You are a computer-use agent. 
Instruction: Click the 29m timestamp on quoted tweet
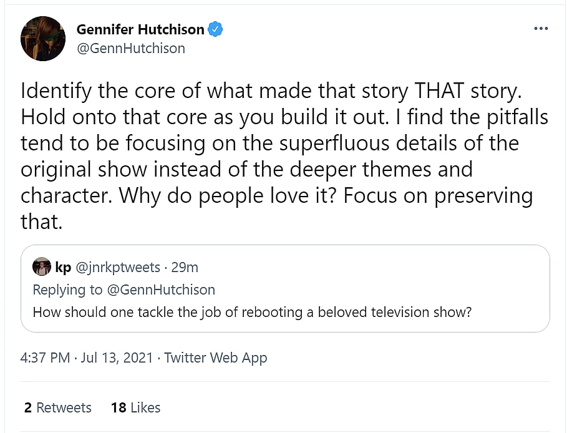tap(185, 268)
